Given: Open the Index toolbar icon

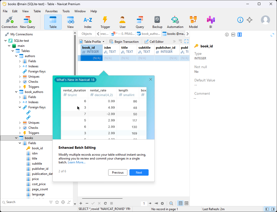Looking at the screenshot, I should coord(88,22).
